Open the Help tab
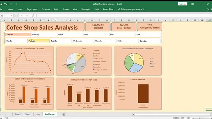The height and width of the screenshot is (119, 212). click(96, 9)
